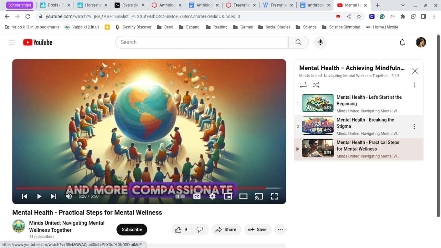The image size is (441, 248).
Task: Mute the video volume
Action: pos(69,196)
